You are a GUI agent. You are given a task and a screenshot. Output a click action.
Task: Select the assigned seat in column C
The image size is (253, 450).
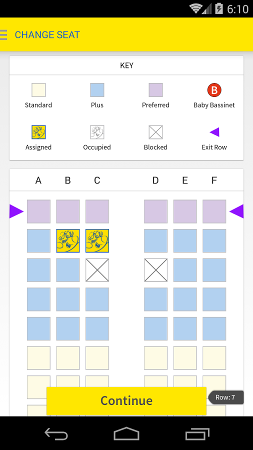coord(97,241)
